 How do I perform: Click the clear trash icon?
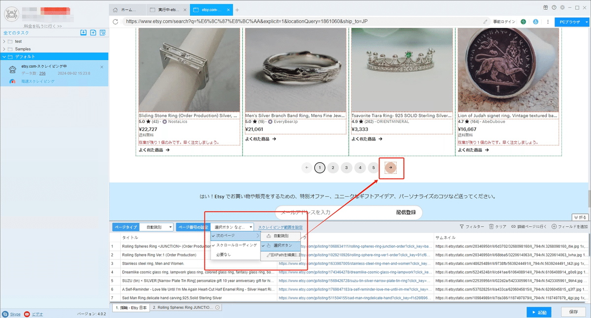point(492,227)
